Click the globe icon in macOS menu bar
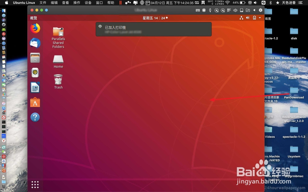This screenshot has width=308, height=192. tap(142, 2)
